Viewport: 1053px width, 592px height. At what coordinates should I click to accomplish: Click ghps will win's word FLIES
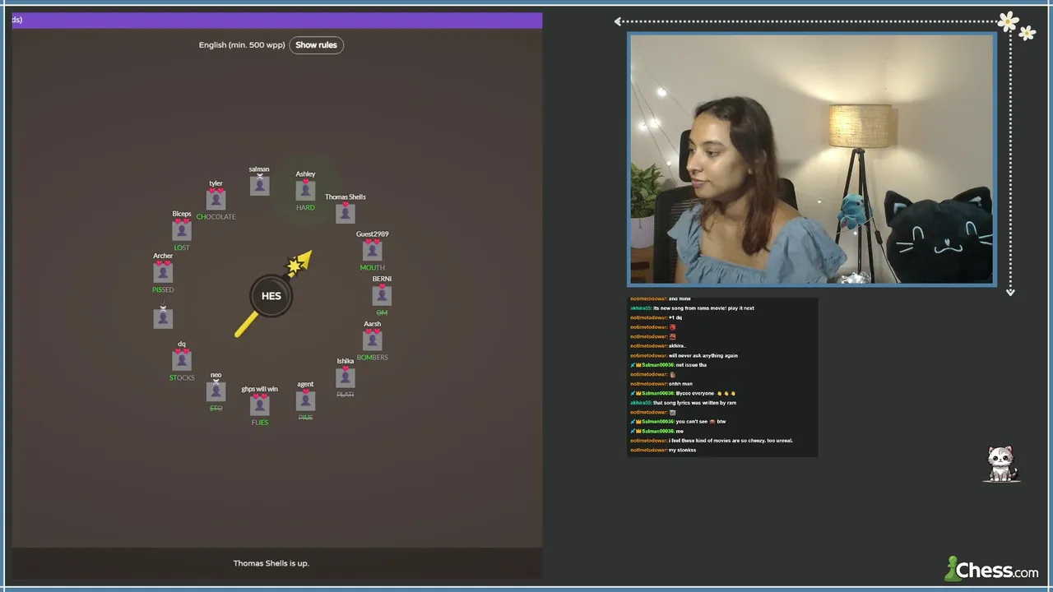(259, 422)
